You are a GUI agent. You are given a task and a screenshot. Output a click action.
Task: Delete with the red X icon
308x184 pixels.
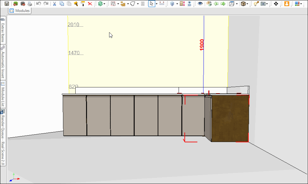[90, 4]
